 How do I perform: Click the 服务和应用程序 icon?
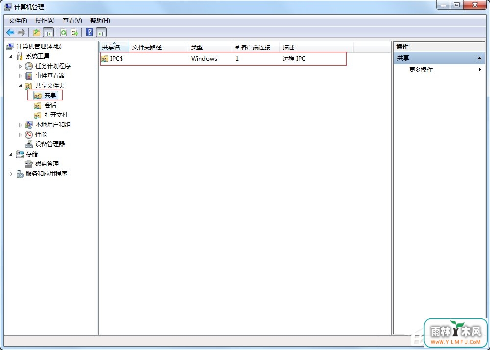click(x=20, y=174)
